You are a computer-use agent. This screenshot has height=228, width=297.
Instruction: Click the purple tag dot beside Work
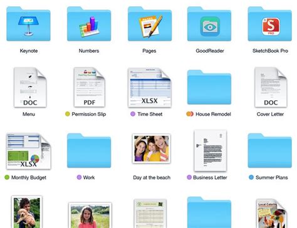(79, 177)
